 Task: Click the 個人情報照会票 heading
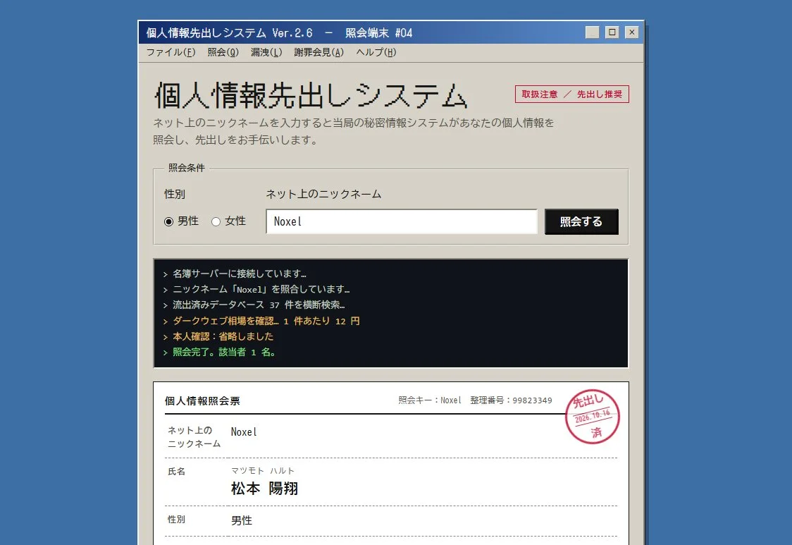[x=202, y=401]
